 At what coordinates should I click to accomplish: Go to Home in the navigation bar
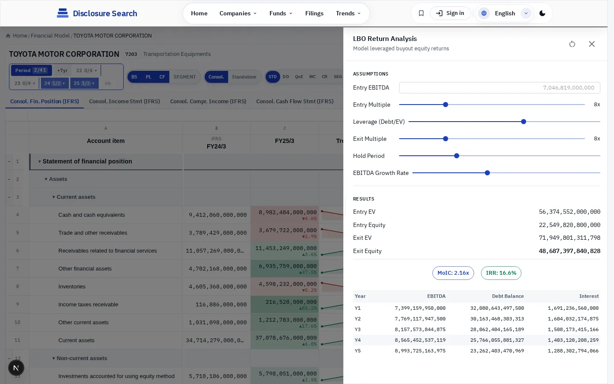pos(199,13)
